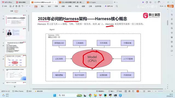Select the 记忆系统 box on slide
The image size is (175, 98).
[59, 59]
